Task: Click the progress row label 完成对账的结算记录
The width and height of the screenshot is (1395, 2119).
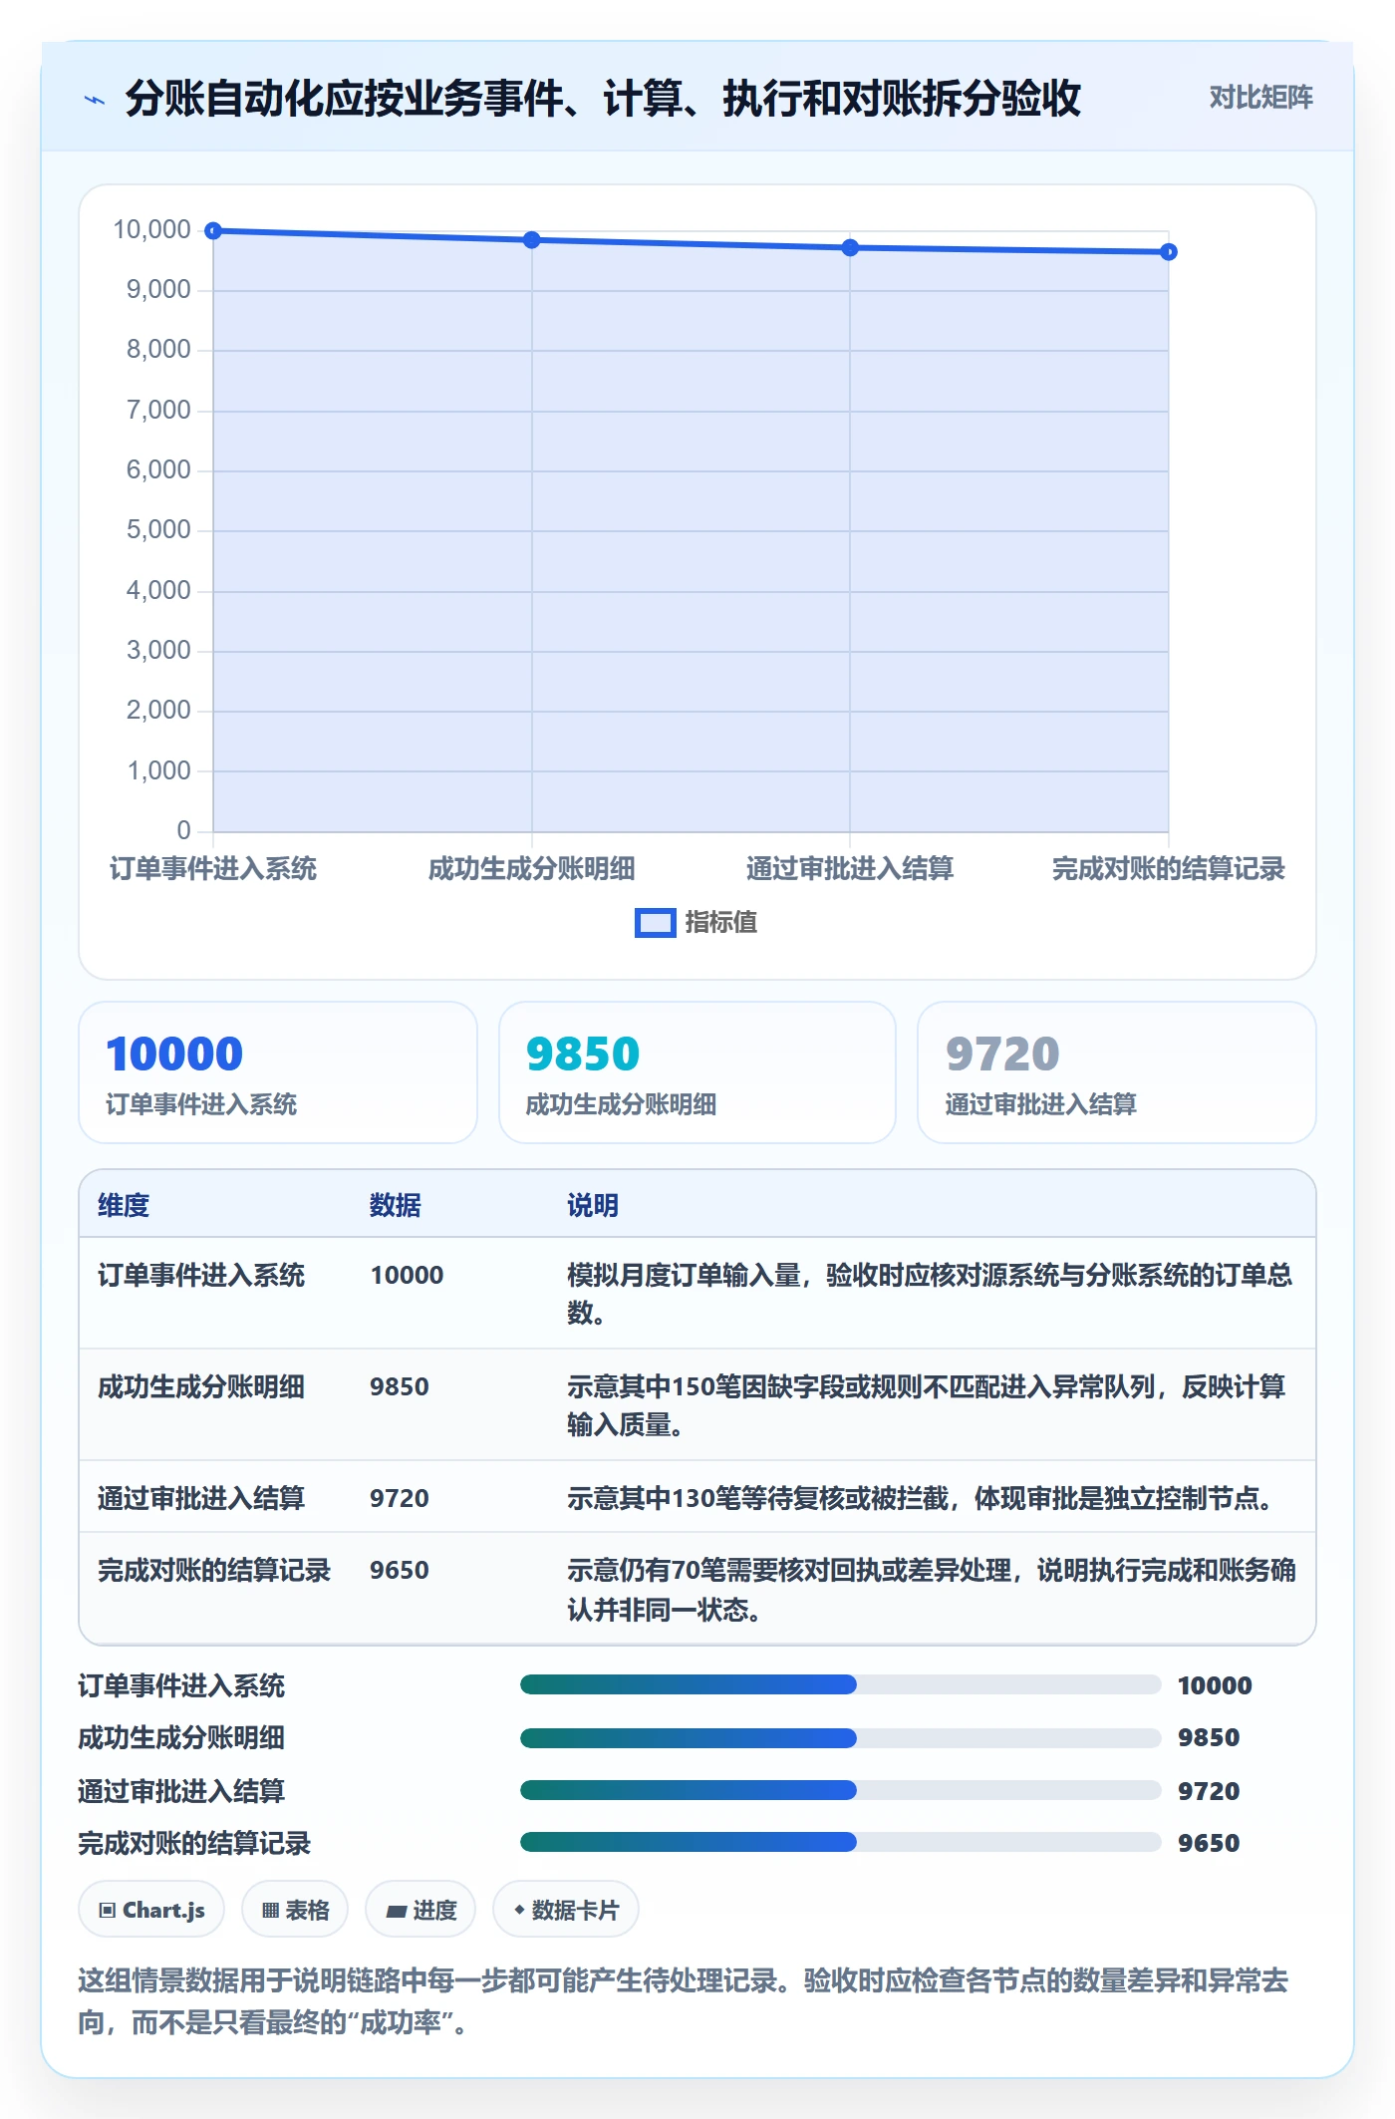Action: [x=194, y=1844]
